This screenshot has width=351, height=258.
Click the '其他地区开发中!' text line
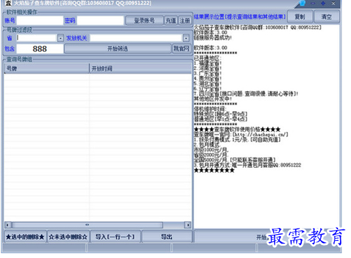pos(213,99)
